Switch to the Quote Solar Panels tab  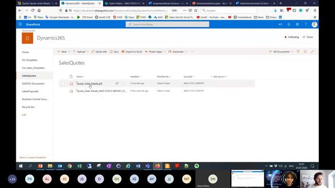[38, 4]
